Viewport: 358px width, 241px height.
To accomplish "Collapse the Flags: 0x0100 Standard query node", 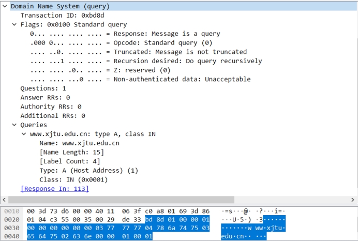I will [x=14, y=25].
